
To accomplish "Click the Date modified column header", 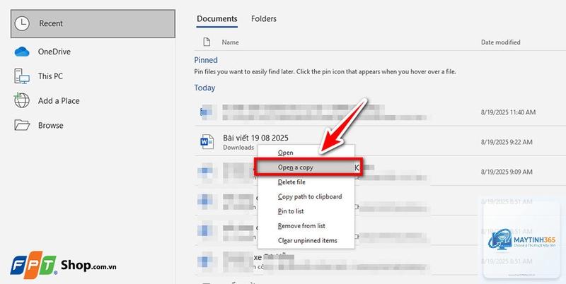I will tap(501, 42).
